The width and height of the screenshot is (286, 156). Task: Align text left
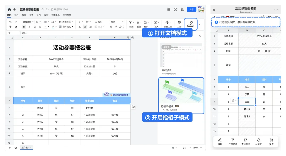80,27
